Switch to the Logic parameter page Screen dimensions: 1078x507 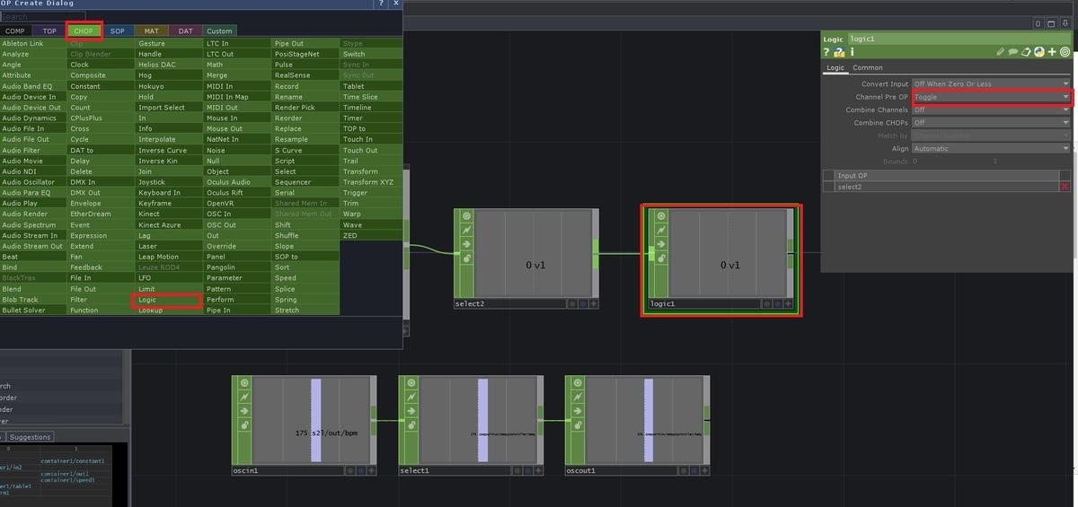pyautogui.click(x=835, y=68)
